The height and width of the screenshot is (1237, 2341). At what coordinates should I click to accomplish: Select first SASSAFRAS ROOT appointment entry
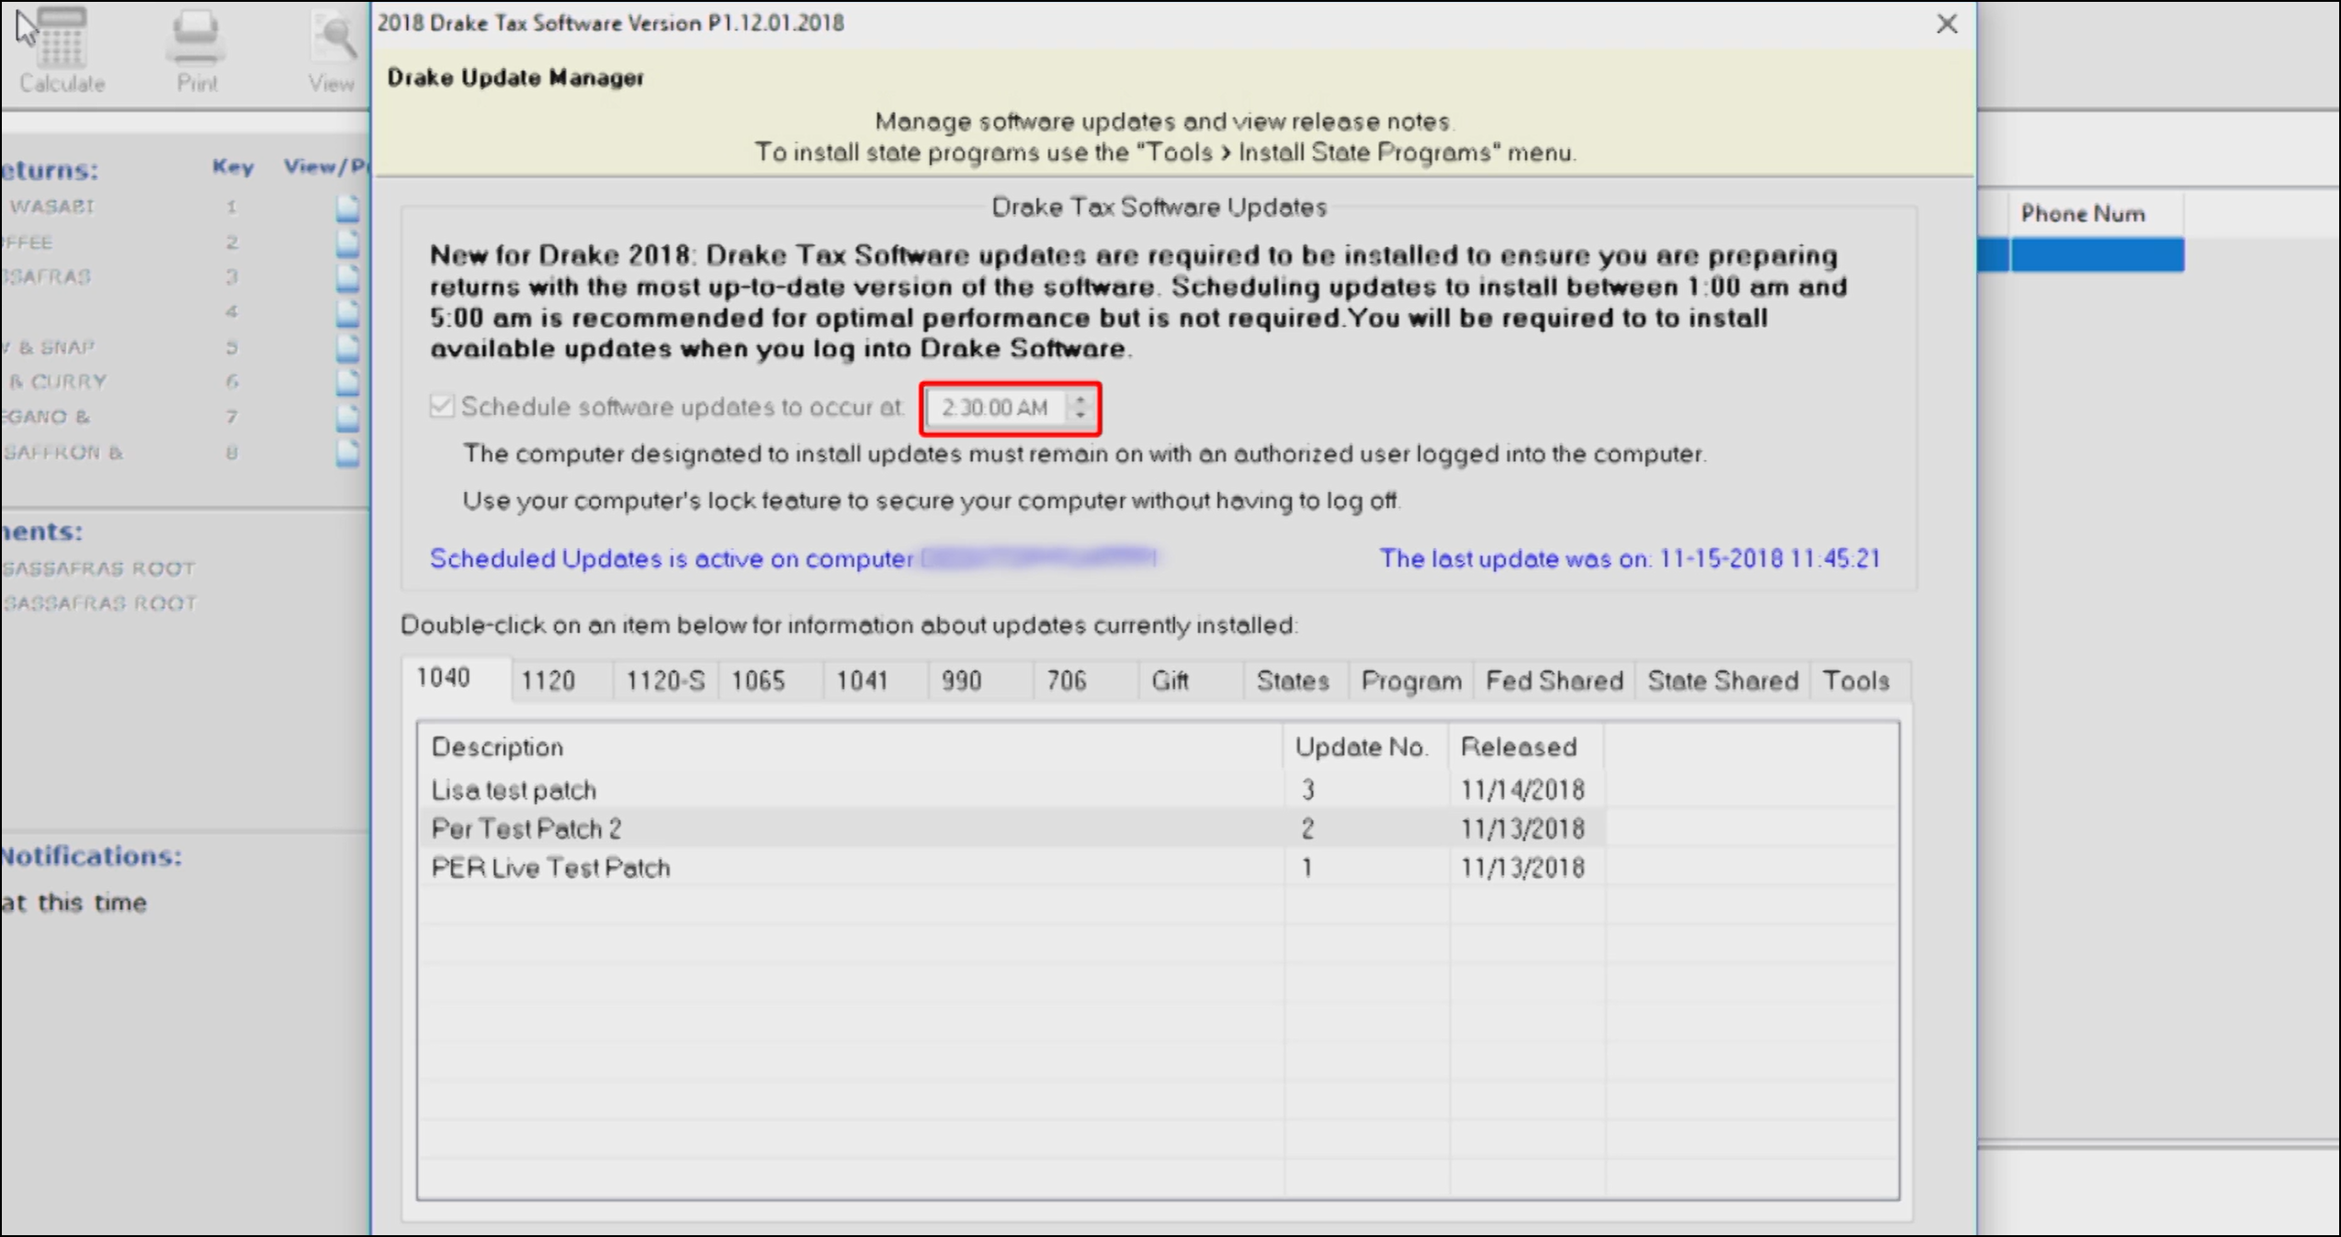[x=98, y=568]
